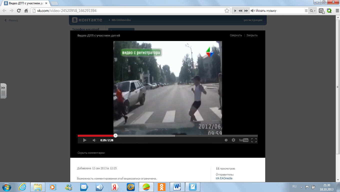Viewport: 340px width, 192px height.
Task: Click the page scrollbar up arrow
Action: [x=338, y=17]
